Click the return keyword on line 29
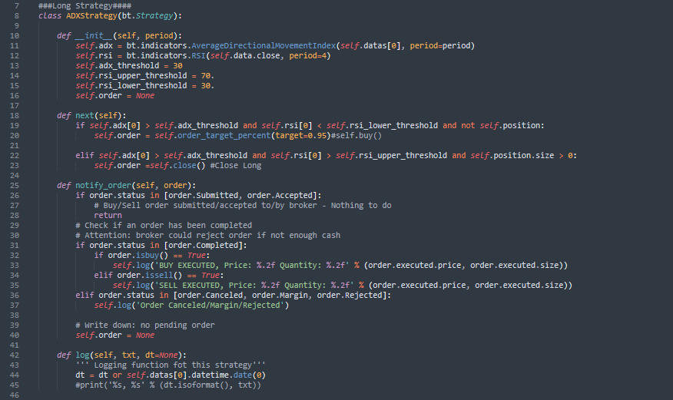The height and width of the screenshot is (400, 673). pos(108,215)
